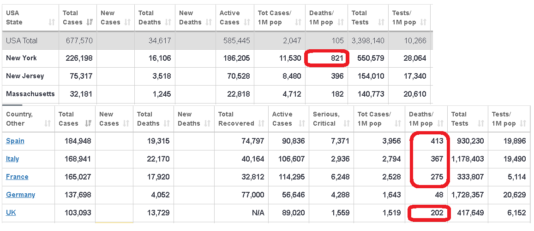
Task: Follow the France link
Action: [17, 177]
